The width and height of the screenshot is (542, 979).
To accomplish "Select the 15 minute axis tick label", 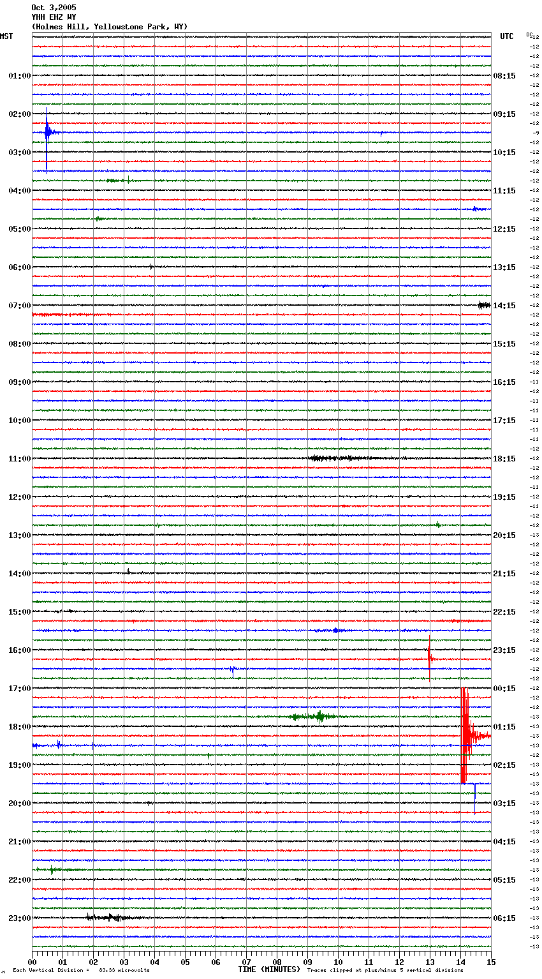I will coord(491,962).
